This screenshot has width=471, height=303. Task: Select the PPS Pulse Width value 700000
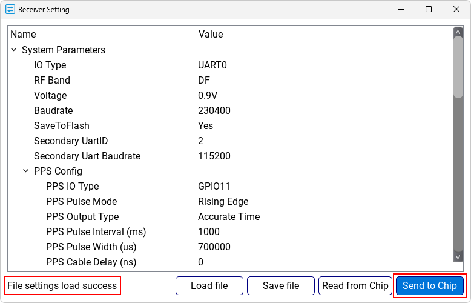click(214, 247)
